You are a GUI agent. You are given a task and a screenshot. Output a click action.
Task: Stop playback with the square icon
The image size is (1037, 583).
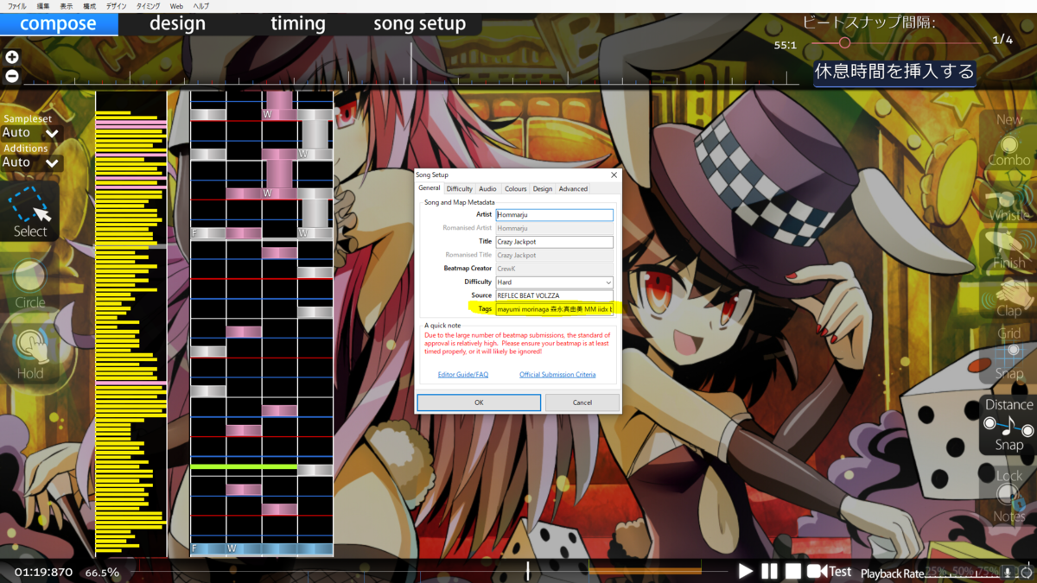click(x=792, y=571)
